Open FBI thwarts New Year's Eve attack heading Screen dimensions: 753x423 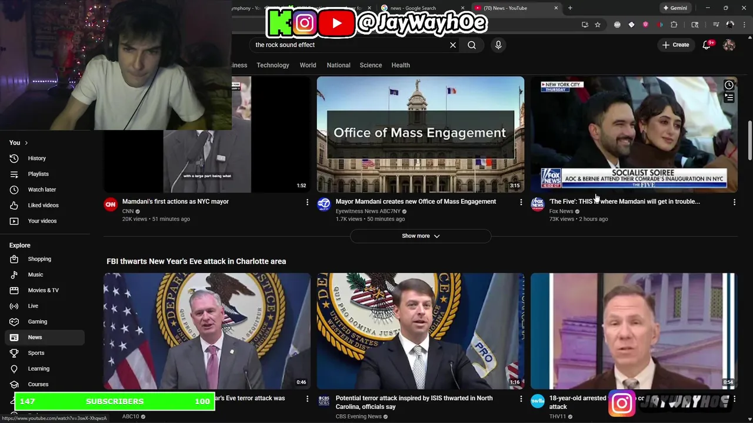click(x=196, y=261)
